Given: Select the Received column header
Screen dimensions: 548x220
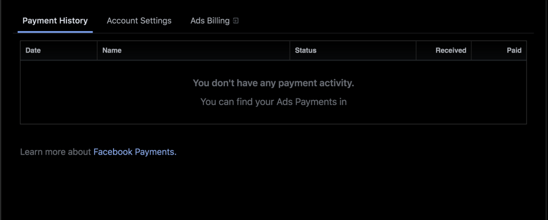Looking at the screenshot, I should 451,50.
